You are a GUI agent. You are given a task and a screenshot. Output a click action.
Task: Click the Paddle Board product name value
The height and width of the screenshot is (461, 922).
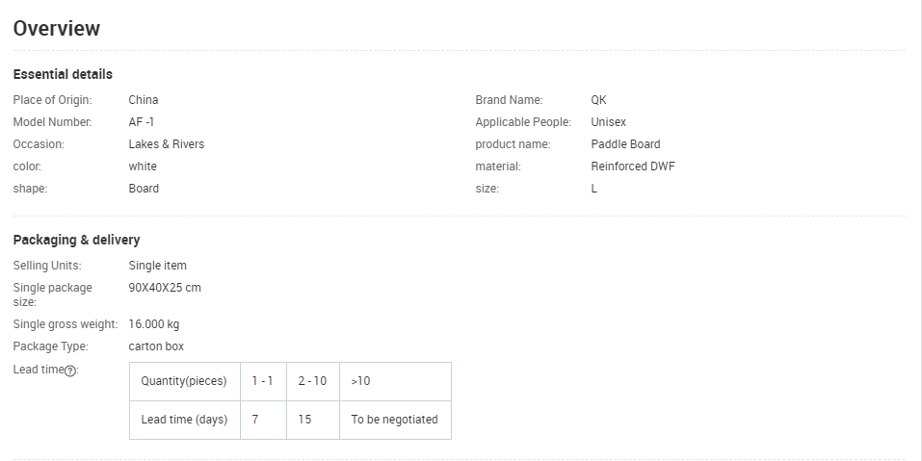click(625, 144)
